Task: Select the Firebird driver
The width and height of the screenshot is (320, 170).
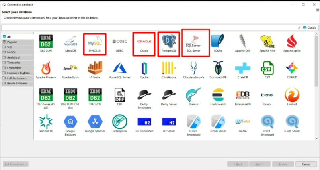Action: pyautogui.click(x=292, y=97)
